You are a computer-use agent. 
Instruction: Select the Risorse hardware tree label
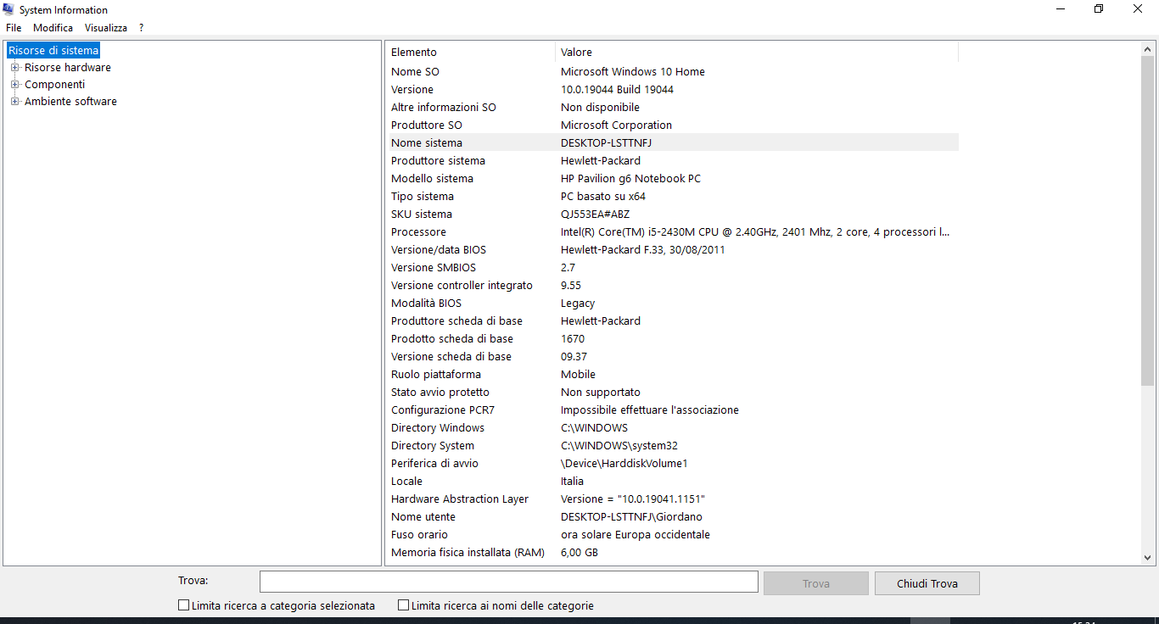[x=68, y=67]
